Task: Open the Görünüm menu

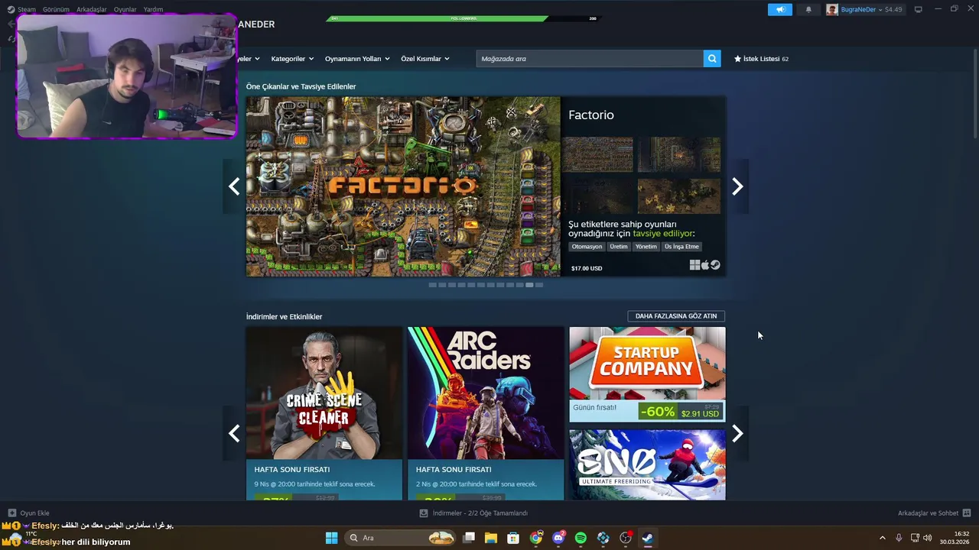Action: (56, 9)
